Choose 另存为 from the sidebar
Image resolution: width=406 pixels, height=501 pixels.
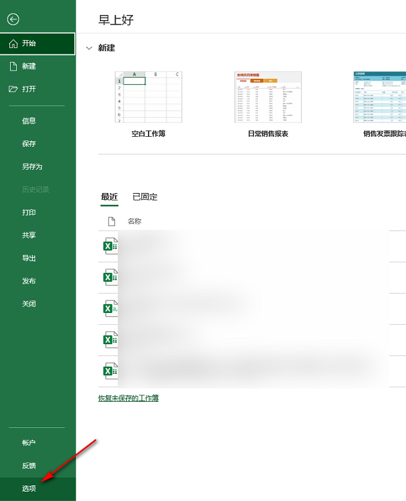(x=32, y=167)
